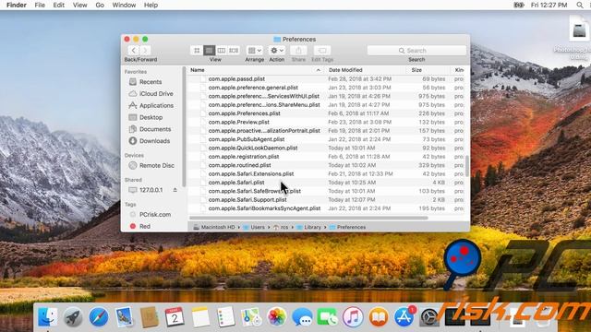Open Photos from the Dock
Image resolution: width=591 pixels, height=332 pixels.
[277, 317]
